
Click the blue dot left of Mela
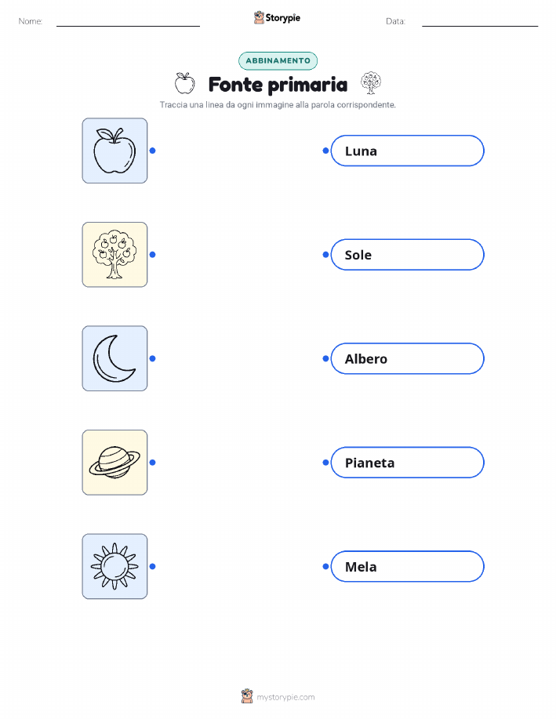325,566
